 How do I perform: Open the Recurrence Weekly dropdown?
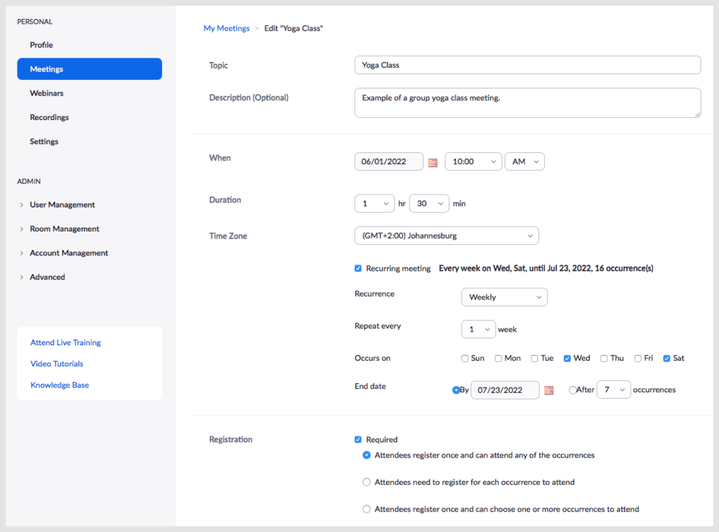click(x=504, y=297)
